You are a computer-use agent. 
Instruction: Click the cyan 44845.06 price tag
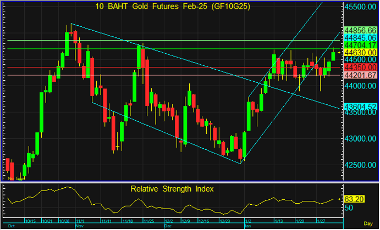pyautogui.click(x=360, y=37)
